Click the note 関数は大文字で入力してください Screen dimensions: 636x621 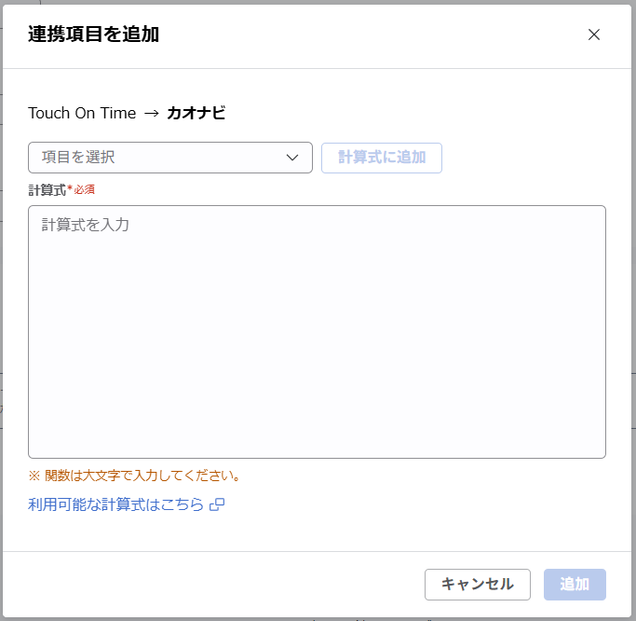coord(135,476)
